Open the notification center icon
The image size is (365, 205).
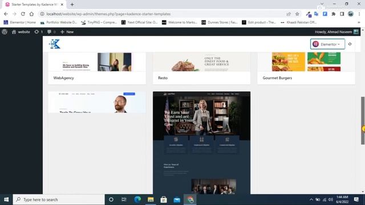(356, 199)
